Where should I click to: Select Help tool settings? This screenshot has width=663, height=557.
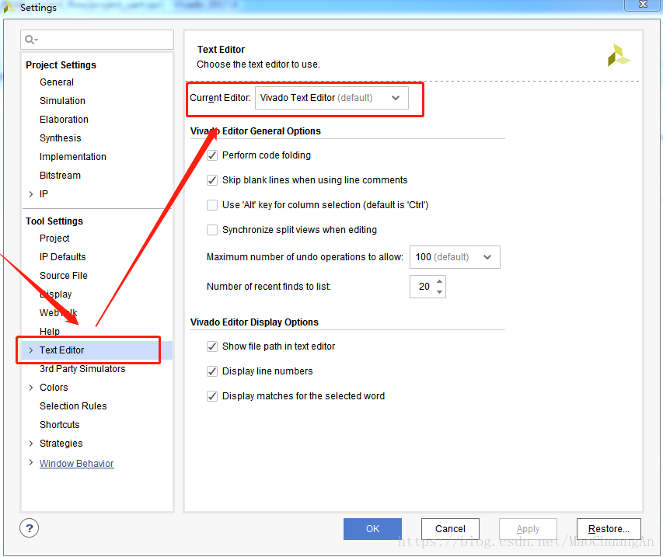pyautogui.click(x=50, y=332)
